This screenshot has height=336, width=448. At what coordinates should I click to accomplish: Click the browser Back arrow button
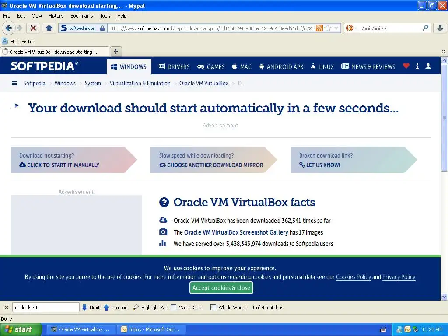[8, 28]
